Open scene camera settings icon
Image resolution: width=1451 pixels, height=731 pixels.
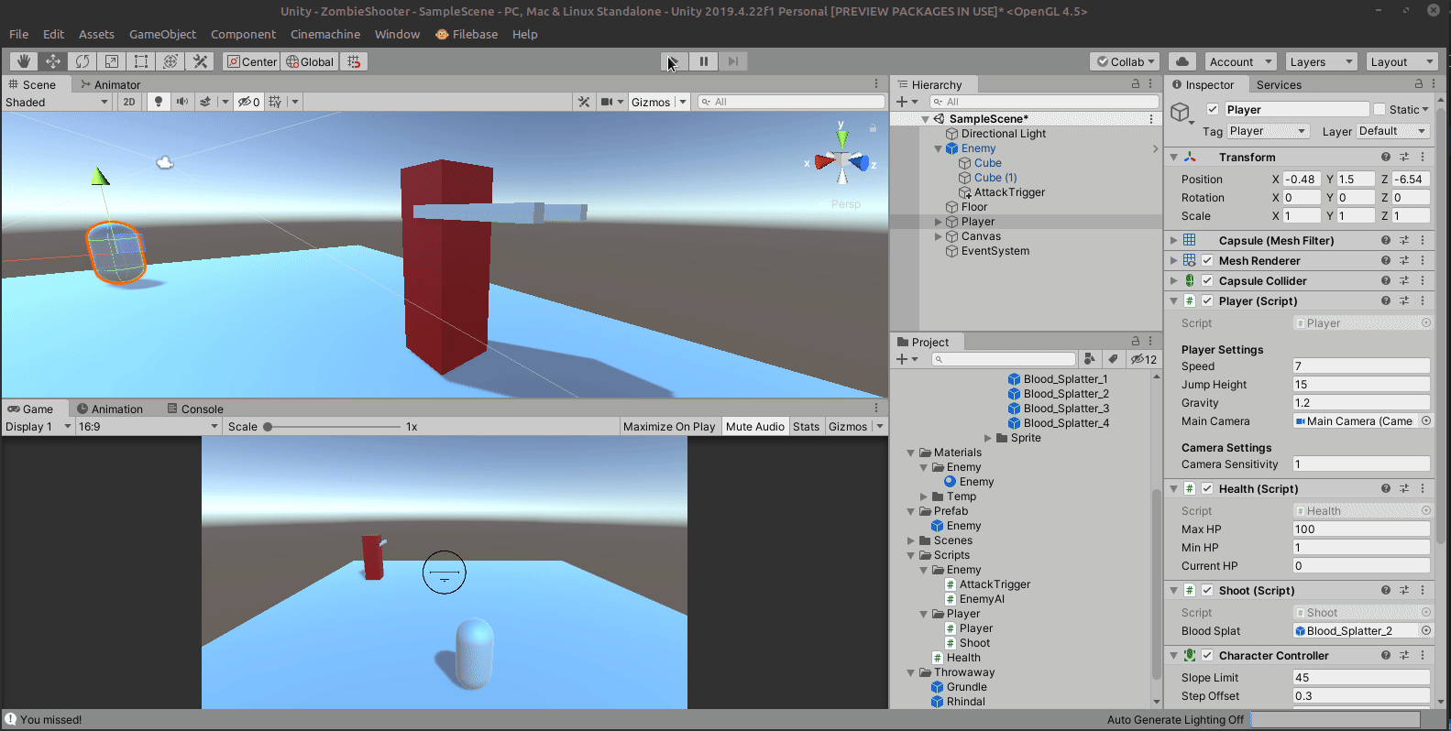[607, 102]
